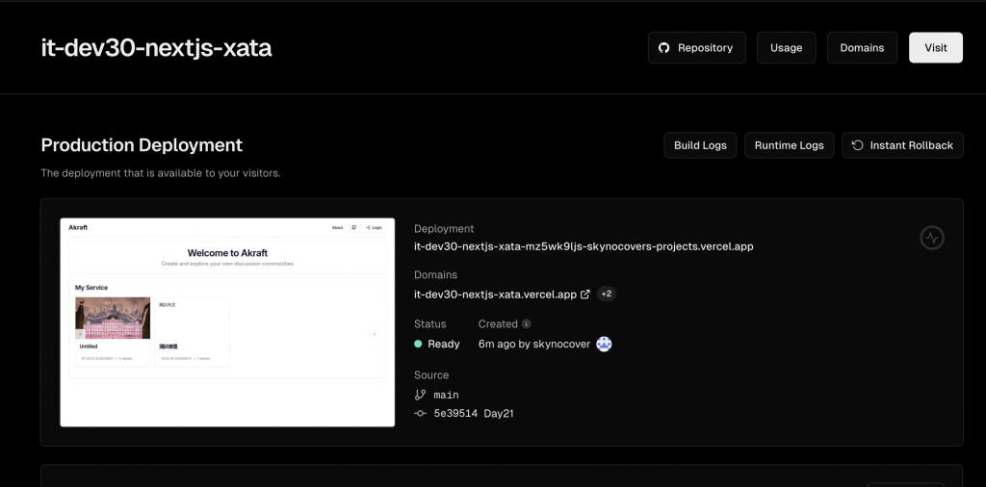
Task: Click the info icon next to Created
Action: point(527,324)
